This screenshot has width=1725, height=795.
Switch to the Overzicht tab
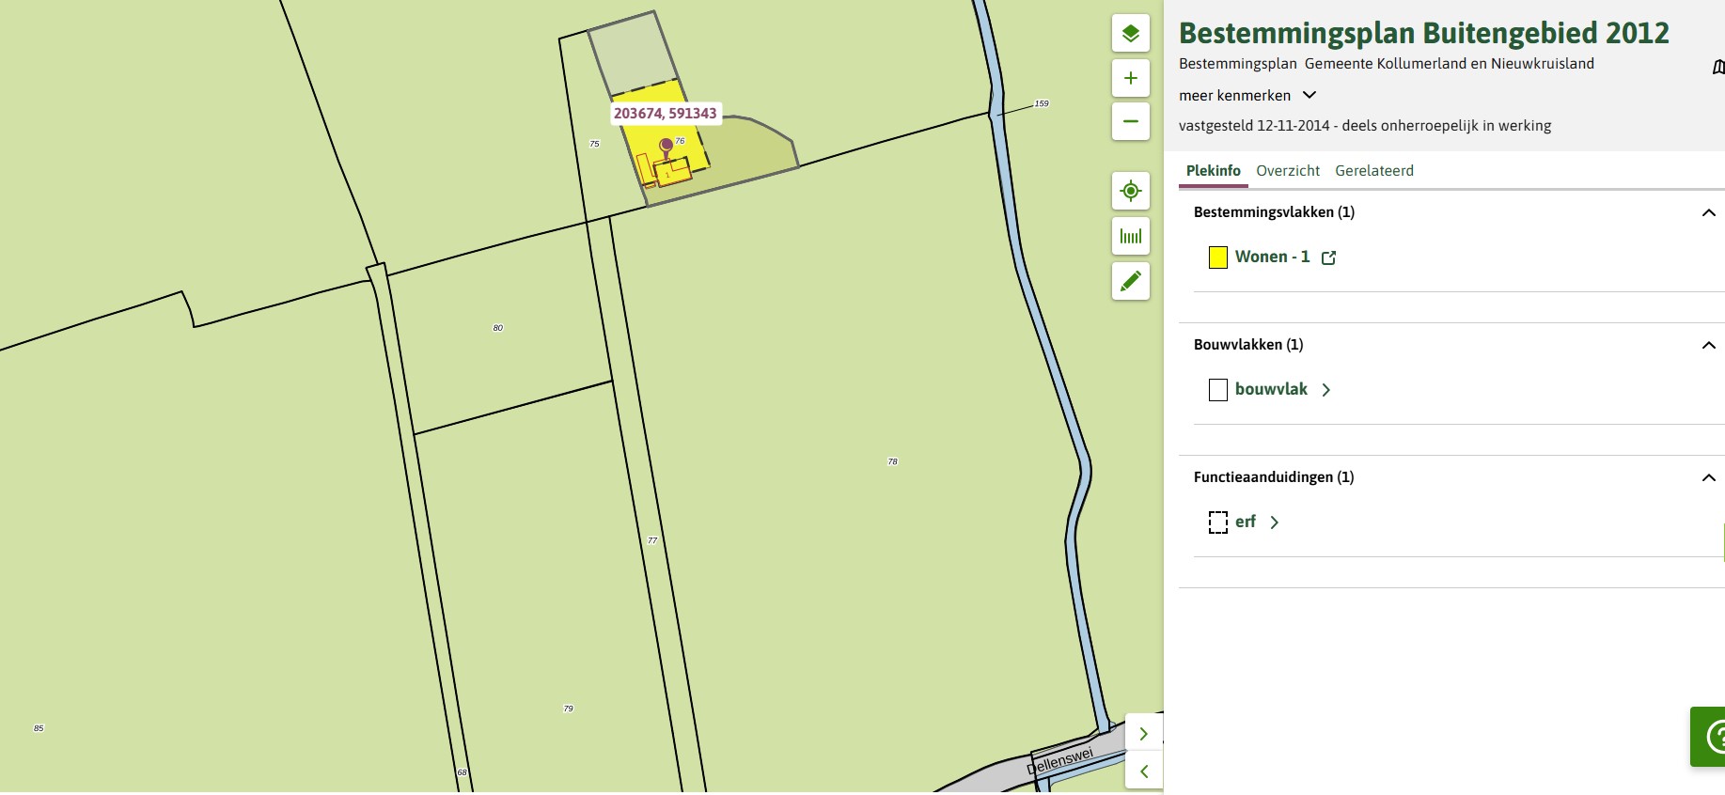click(x=1287, y=170)
